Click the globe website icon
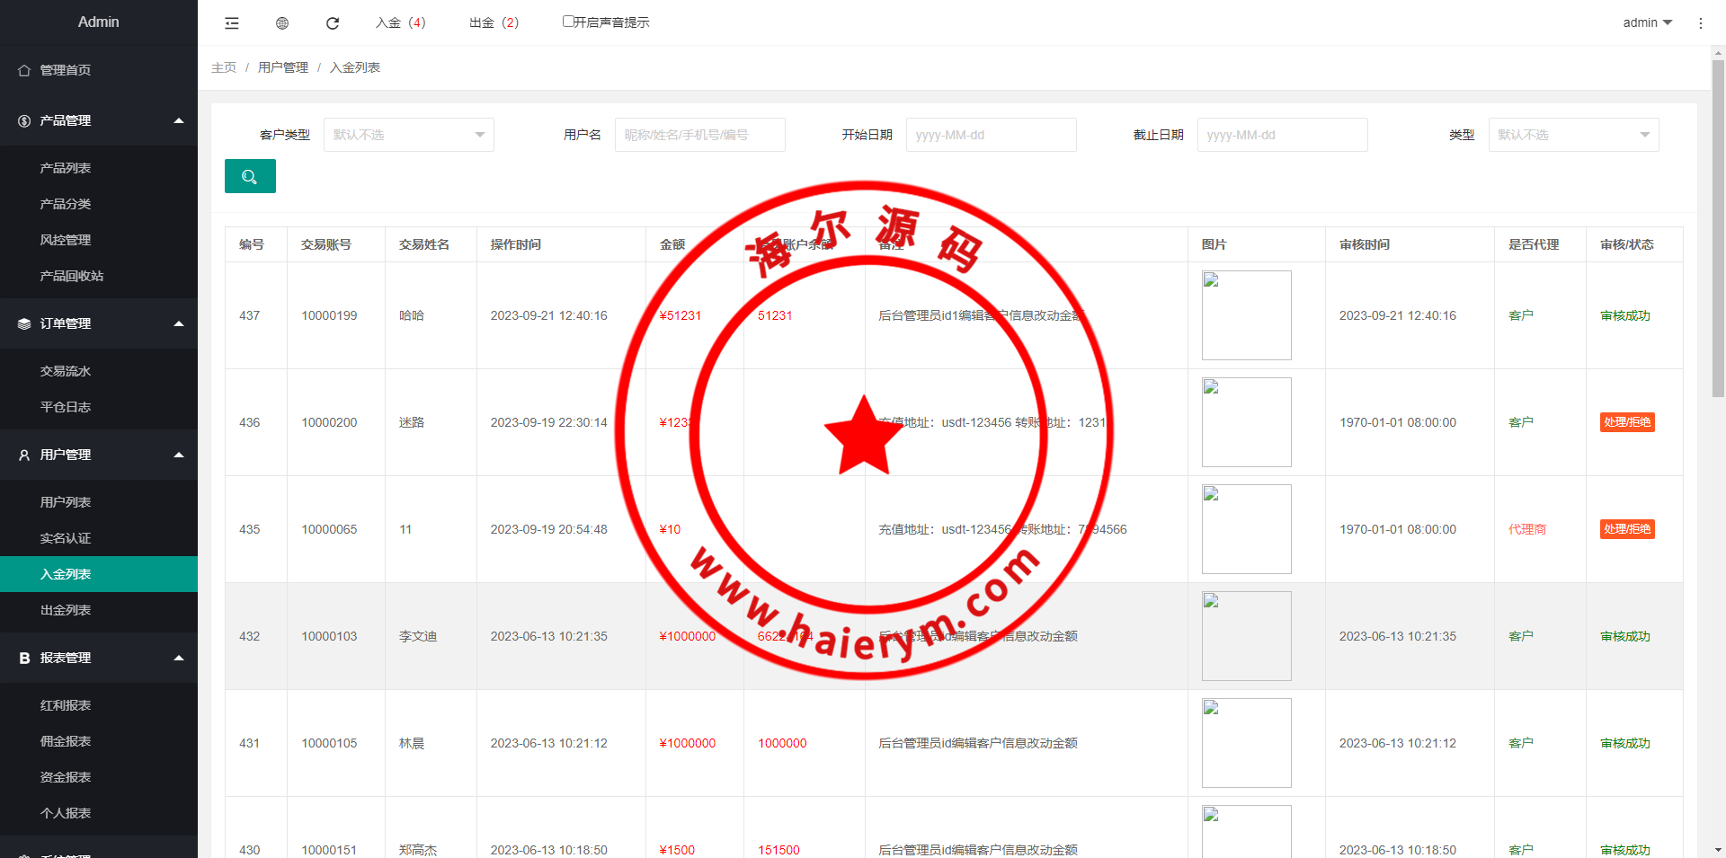 pos(282,23)
